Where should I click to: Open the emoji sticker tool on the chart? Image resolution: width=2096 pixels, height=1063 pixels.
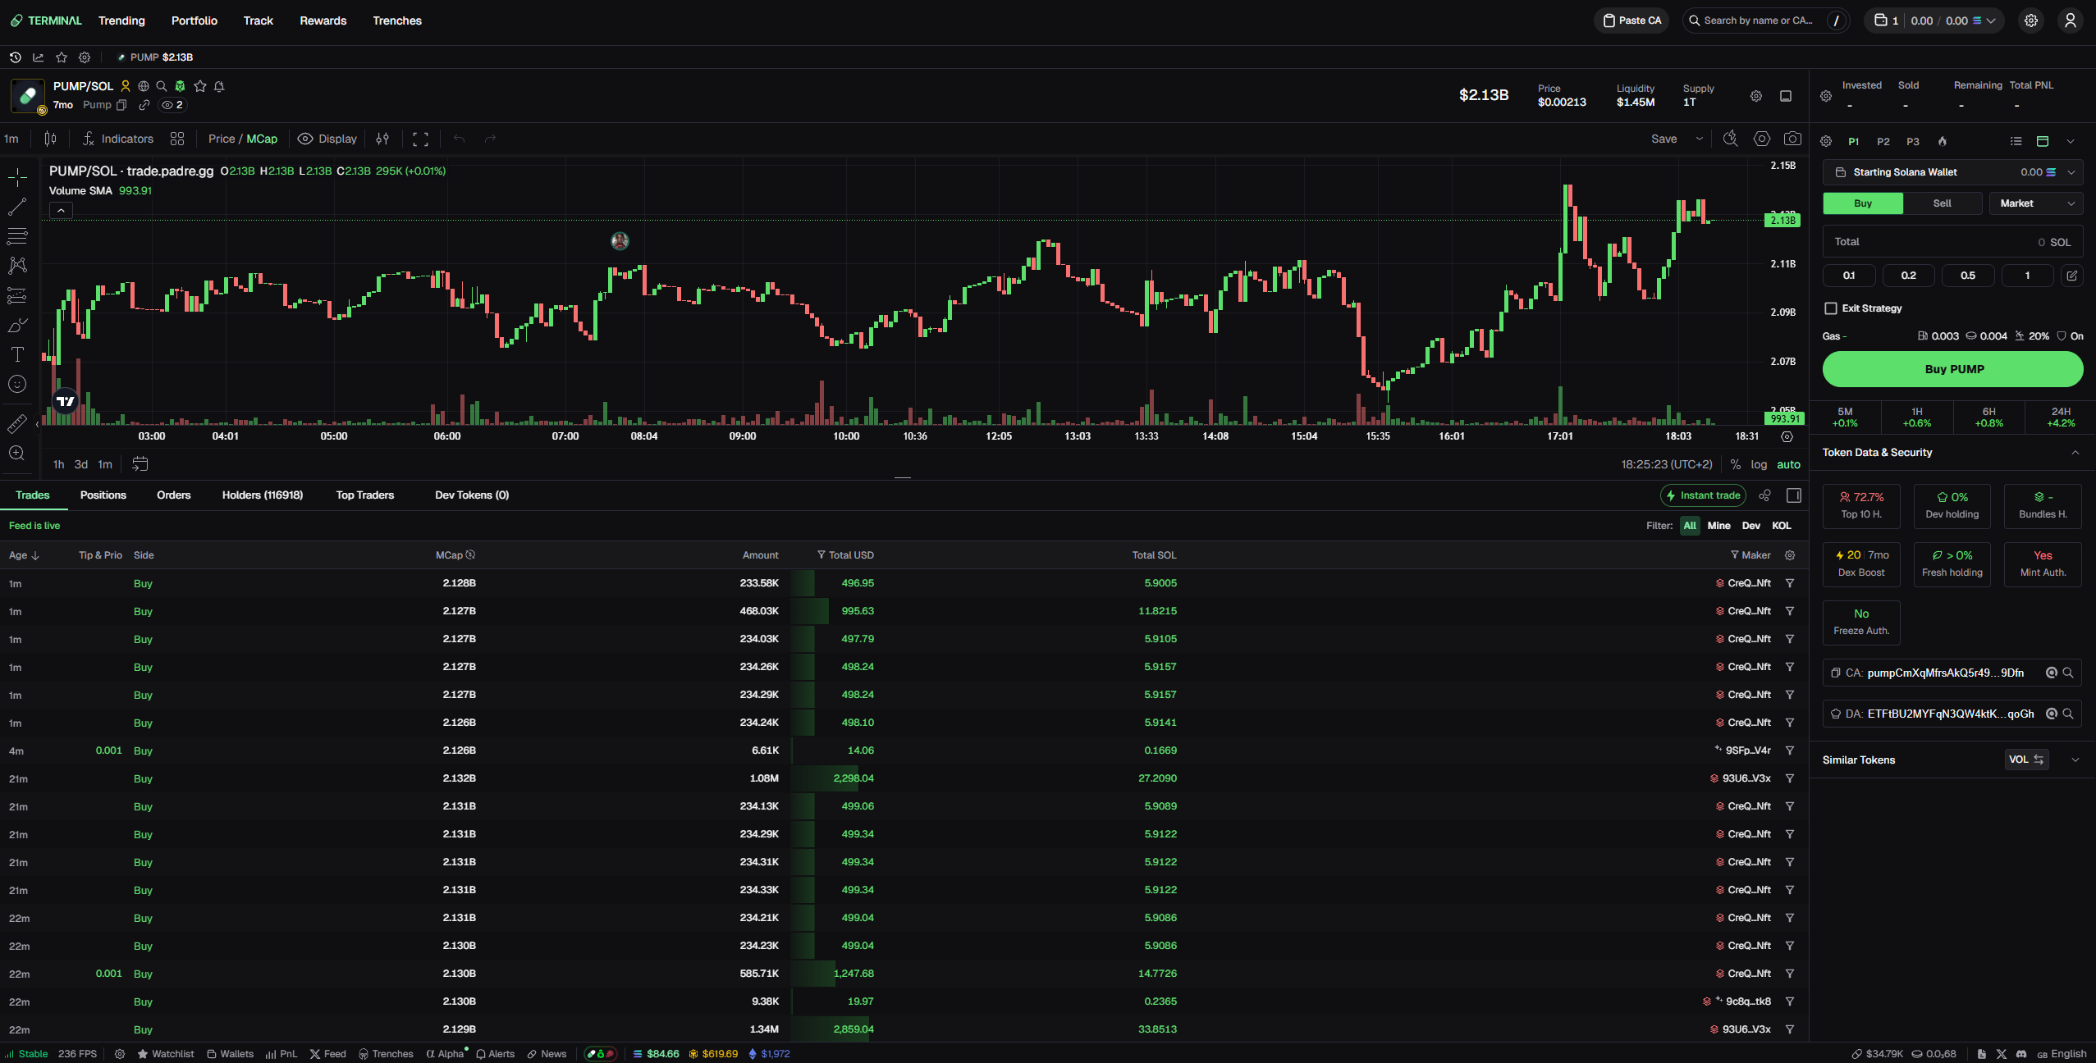(x=16, y=383)
